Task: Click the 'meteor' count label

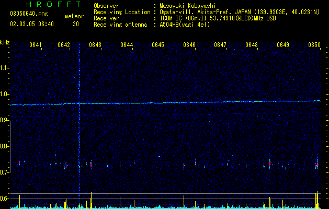Action: pyautogui.click(x=74, y=16)
